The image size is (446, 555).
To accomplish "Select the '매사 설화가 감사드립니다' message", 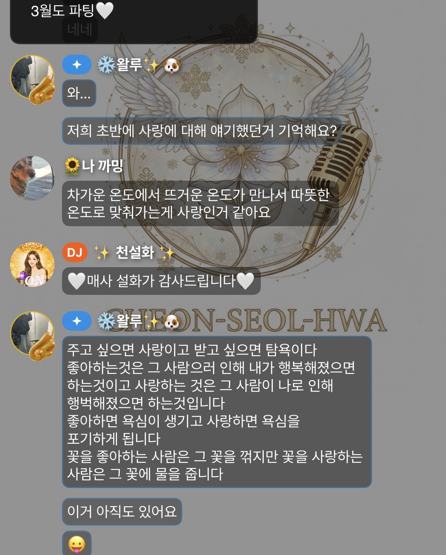I will (161, 281).
